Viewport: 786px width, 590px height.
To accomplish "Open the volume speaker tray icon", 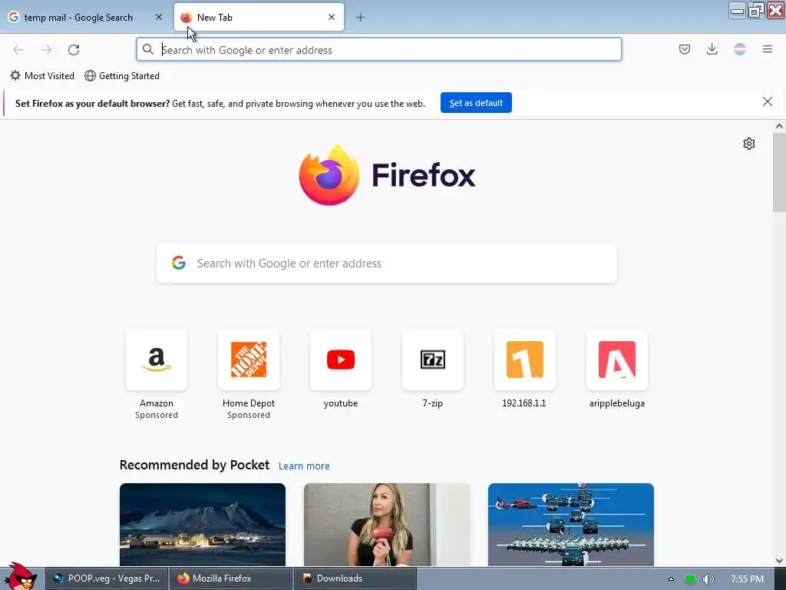I will tap(708, 579).
